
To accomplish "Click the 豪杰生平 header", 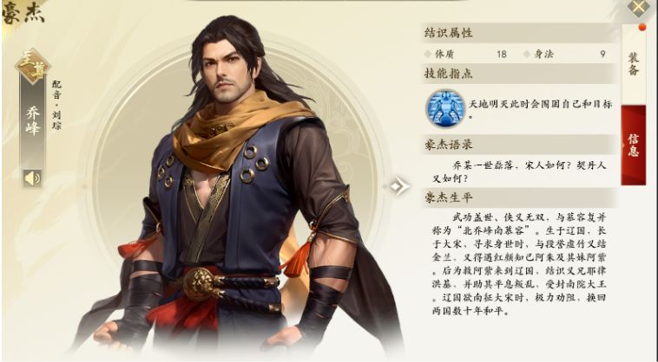I will click(x=519, y=197).
